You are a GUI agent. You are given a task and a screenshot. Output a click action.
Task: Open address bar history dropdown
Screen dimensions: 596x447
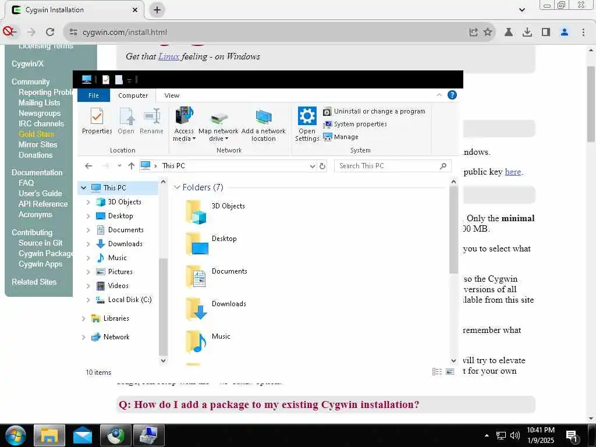point(313,166)
